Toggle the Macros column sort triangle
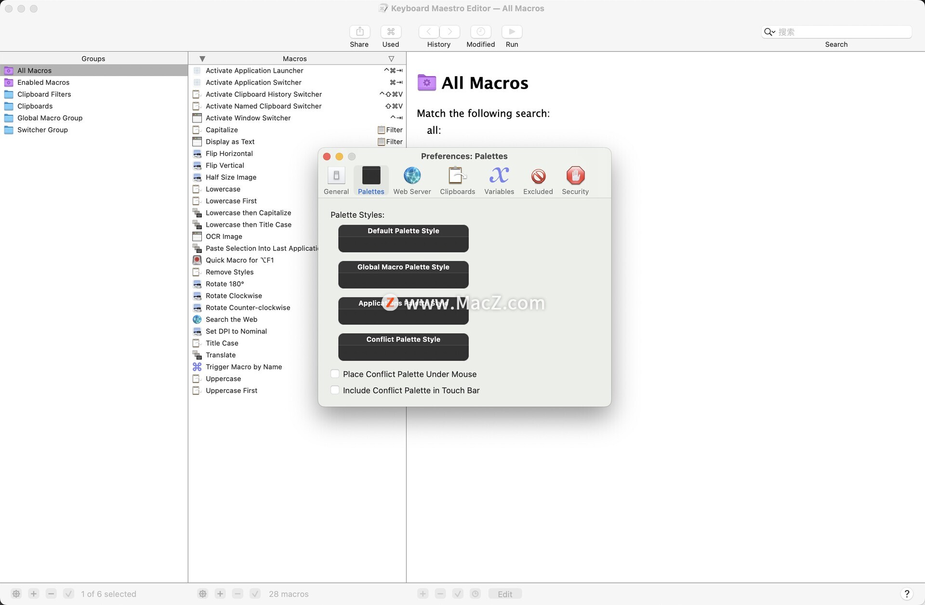 202,59
